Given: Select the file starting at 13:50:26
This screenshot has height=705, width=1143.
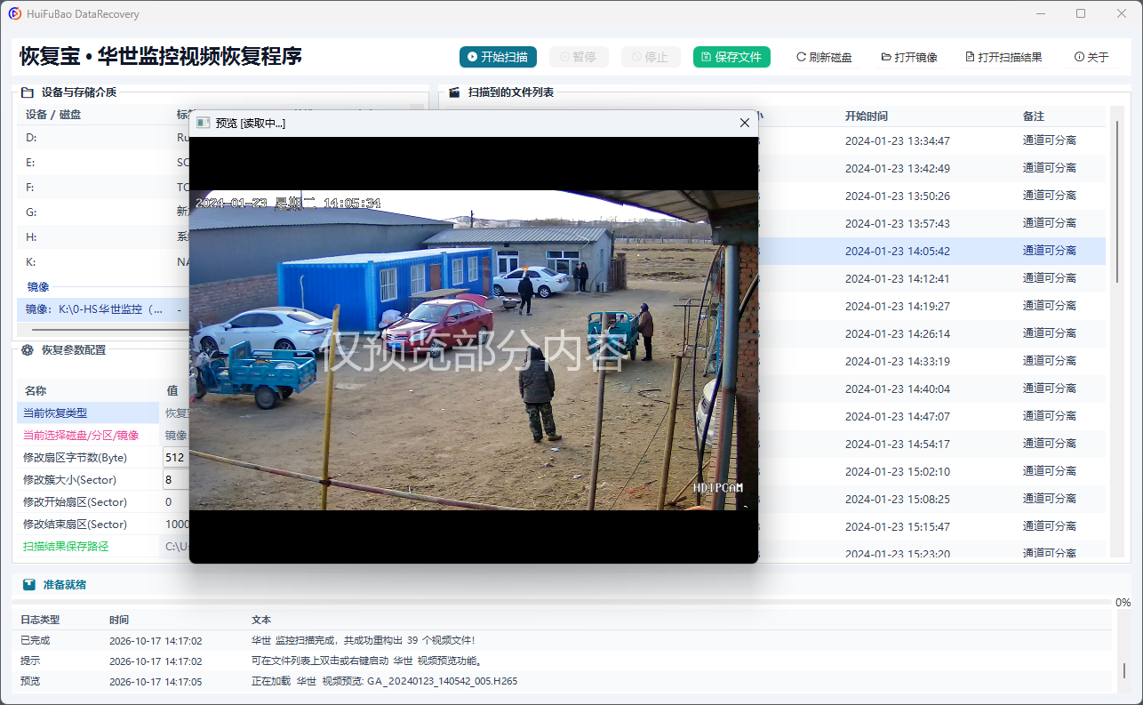Looking at the screenshot, I should (x=931, y=196).
